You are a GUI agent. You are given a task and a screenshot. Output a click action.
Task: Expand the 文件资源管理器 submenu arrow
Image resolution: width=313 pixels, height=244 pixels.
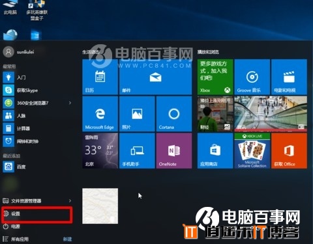coord(70,201)
